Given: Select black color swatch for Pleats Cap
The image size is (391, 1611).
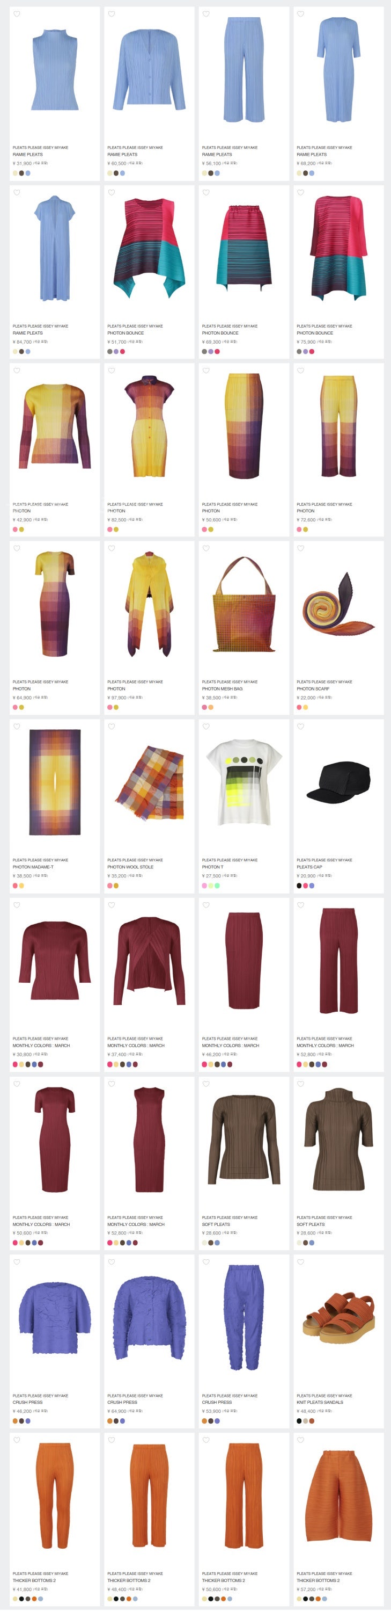Looking at the screenshot, I should (x=299, y=886).
